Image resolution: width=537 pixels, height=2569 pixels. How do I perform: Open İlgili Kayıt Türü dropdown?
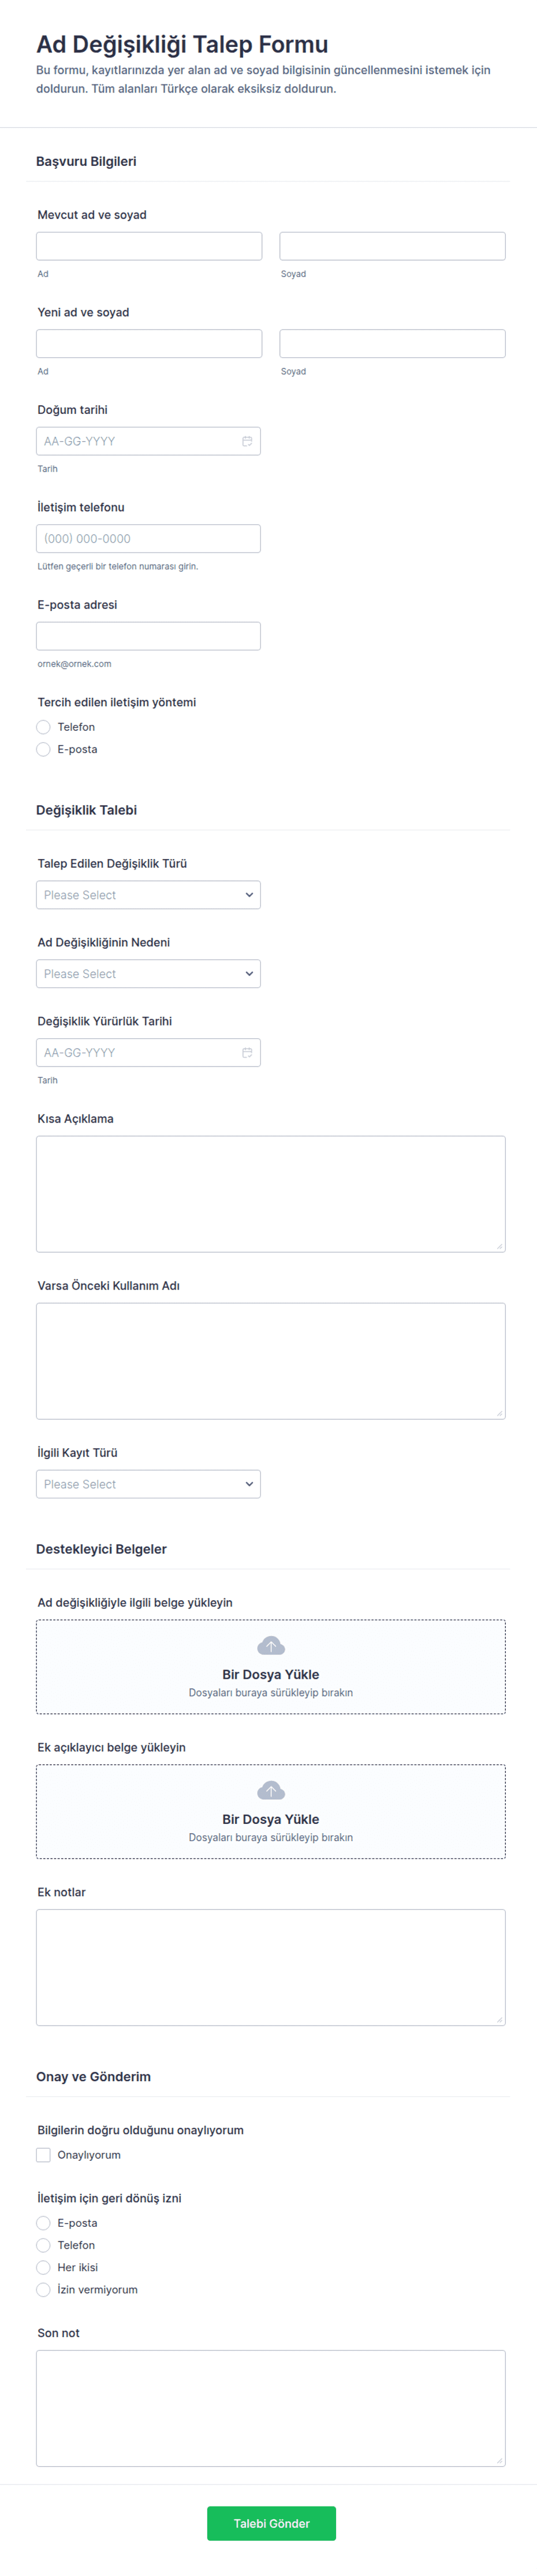pyautogui.click(x=148, y=1484)
